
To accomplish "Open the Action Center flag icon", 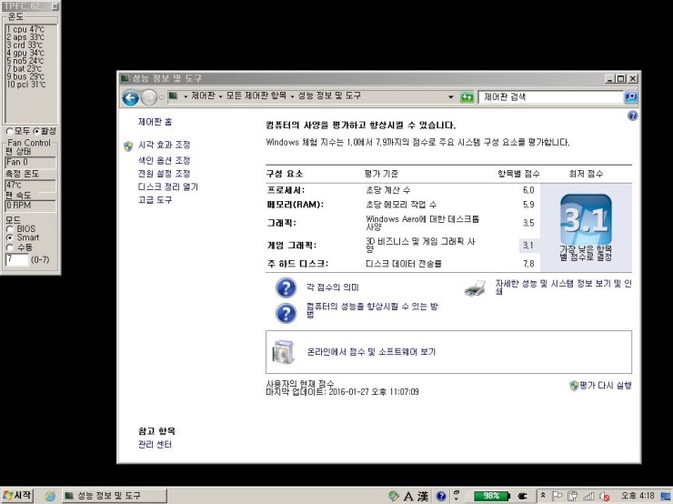I will (x=557, y=496).
